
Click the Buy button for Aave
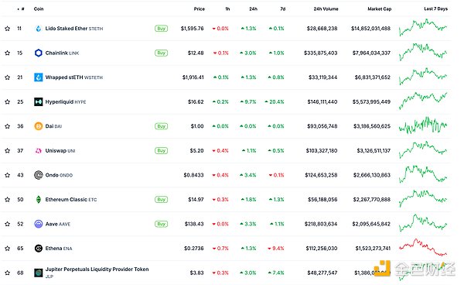click(162, 224)
